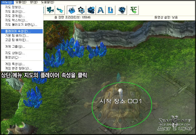The height and width of the screenshot is (135, 196).
Task: Open the Trigger module gear icon
Action: [81, 10]
